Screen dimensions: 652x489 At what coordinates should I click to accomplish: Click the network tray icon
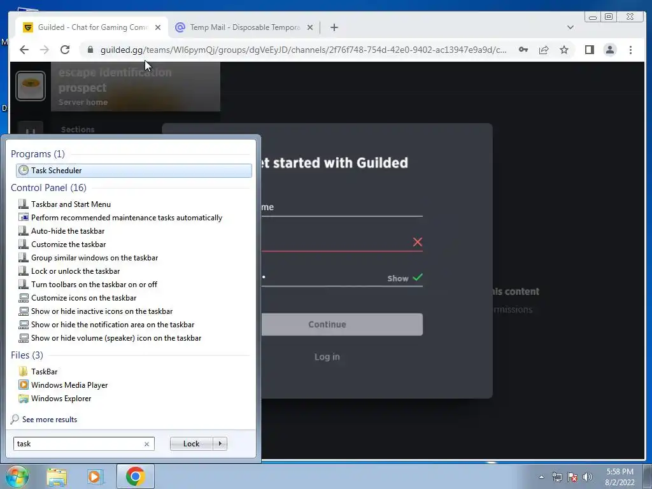[x=556, y=477]
